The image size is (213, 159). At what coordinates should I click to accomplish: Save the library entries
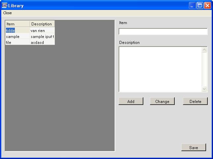point(194,147)
